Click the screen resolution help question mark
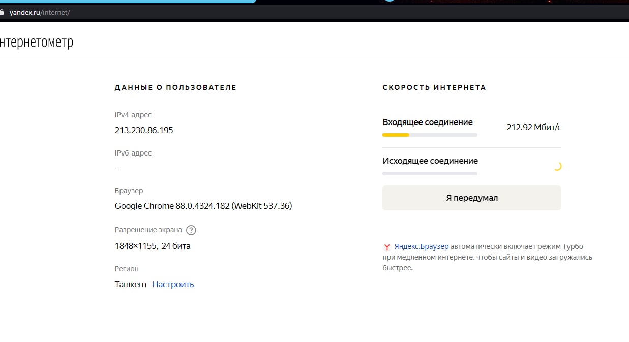629x342 pixels. 191,230
